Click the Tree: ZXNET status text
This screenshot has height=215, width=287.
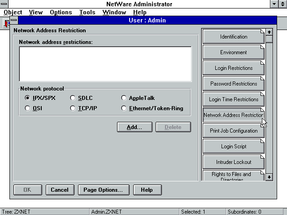(x=16, y=212)
